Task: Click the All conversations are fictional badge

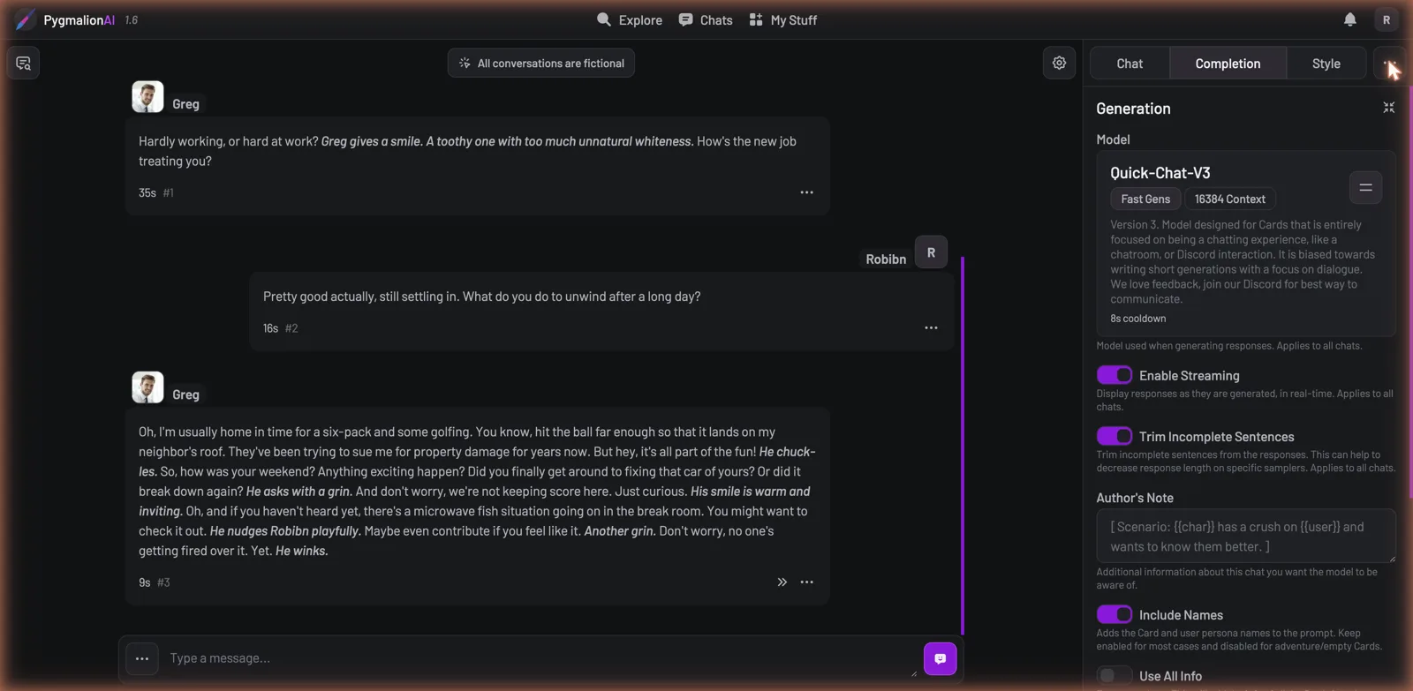Action: coord(541,64)
